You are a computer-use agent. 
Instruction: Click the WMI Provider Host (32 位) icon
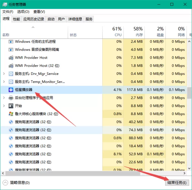11,66
